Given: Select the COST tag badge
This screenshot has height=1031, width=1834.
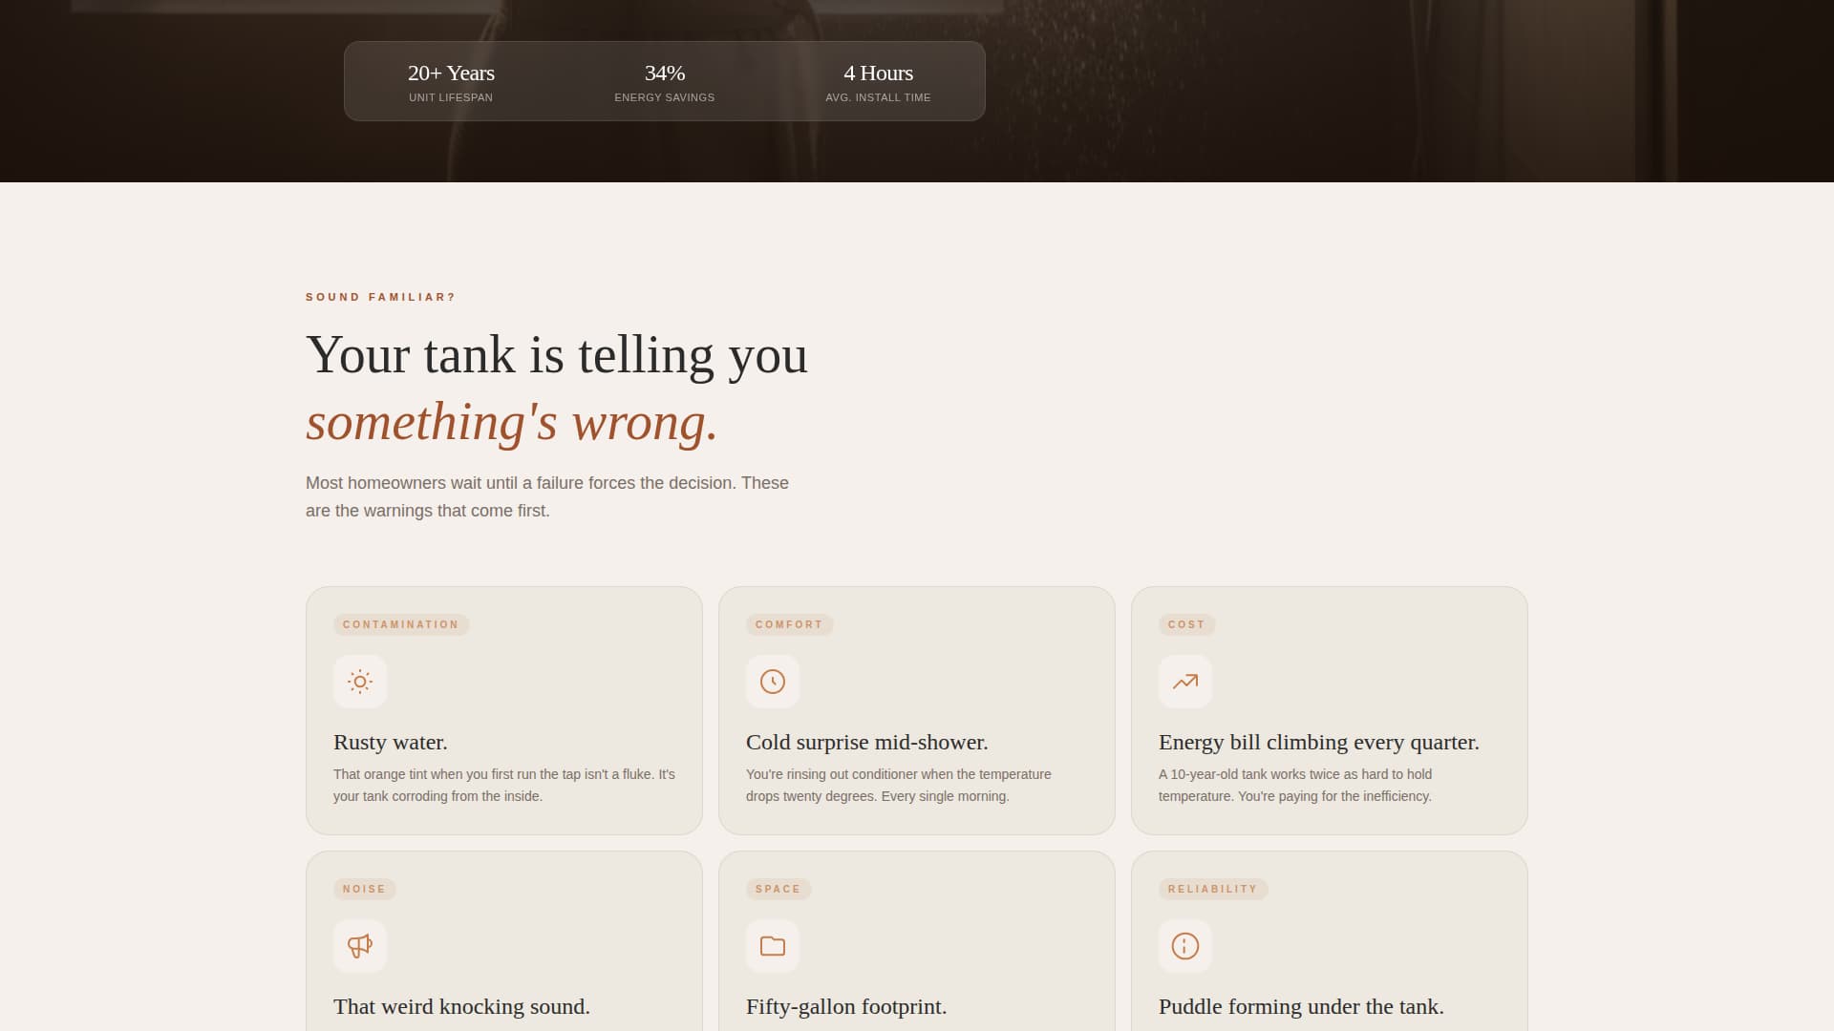Looking at the screenshot, I should (x=1186, y=624).
